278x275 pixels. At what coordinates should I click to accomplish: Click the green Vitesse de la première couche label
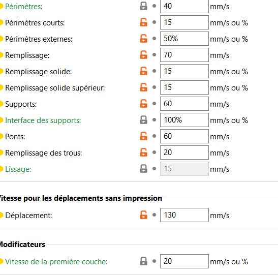click(56, 262)
